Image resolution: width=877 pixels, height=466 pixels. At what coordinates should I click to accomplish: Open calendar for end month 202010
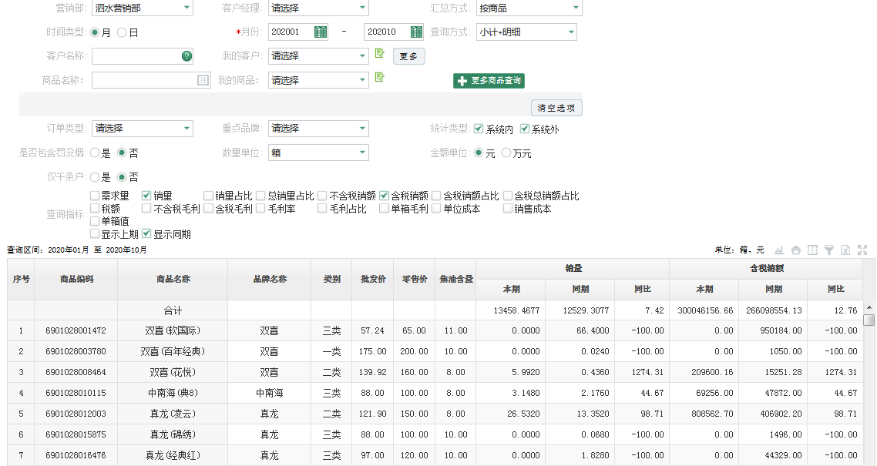pos(417,32)
